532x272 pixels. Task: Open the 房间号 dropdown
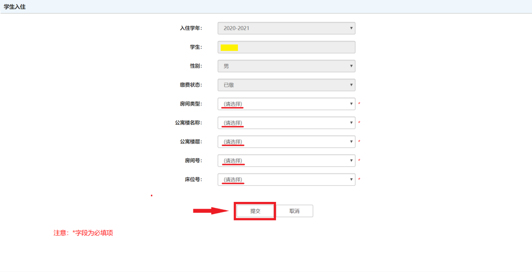(x=286, y=161)
